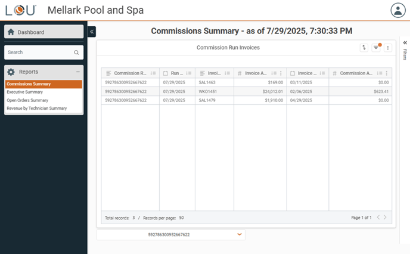Open the panel's three-dot options menu
The width and height of the screenshot is (410, 254).
click(x=388, y=48)
